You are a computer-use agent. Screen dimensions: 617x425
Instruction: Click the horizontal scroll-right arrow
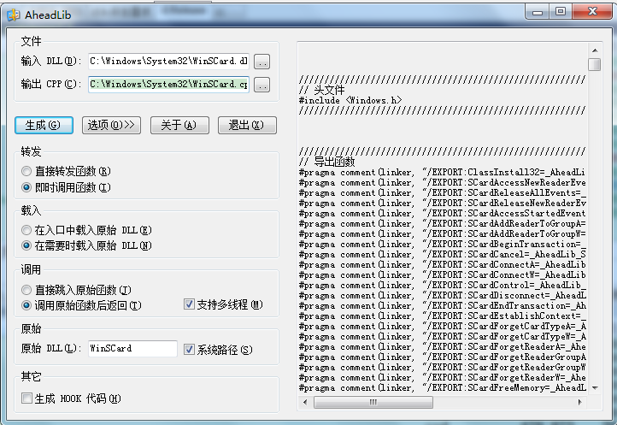pos(580,402)
